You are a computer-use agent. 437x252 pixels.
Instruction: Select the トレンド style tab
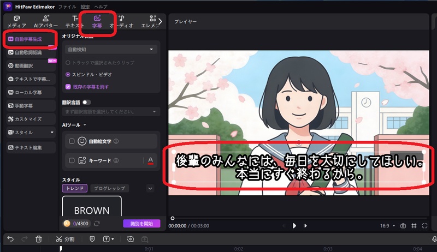(x=75, y=188)
